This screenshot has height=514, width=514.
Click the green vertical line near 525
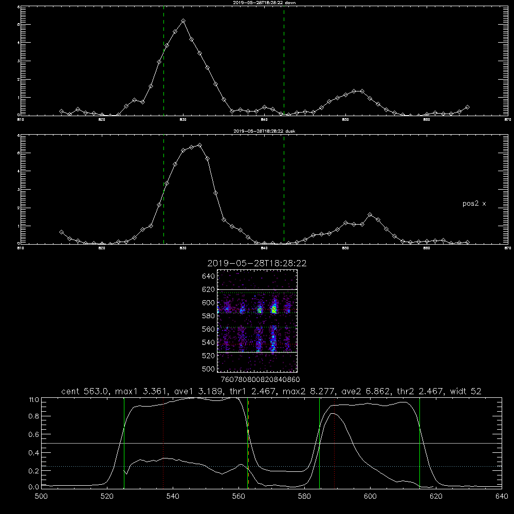pyautogui.click(x=124, y=443)
